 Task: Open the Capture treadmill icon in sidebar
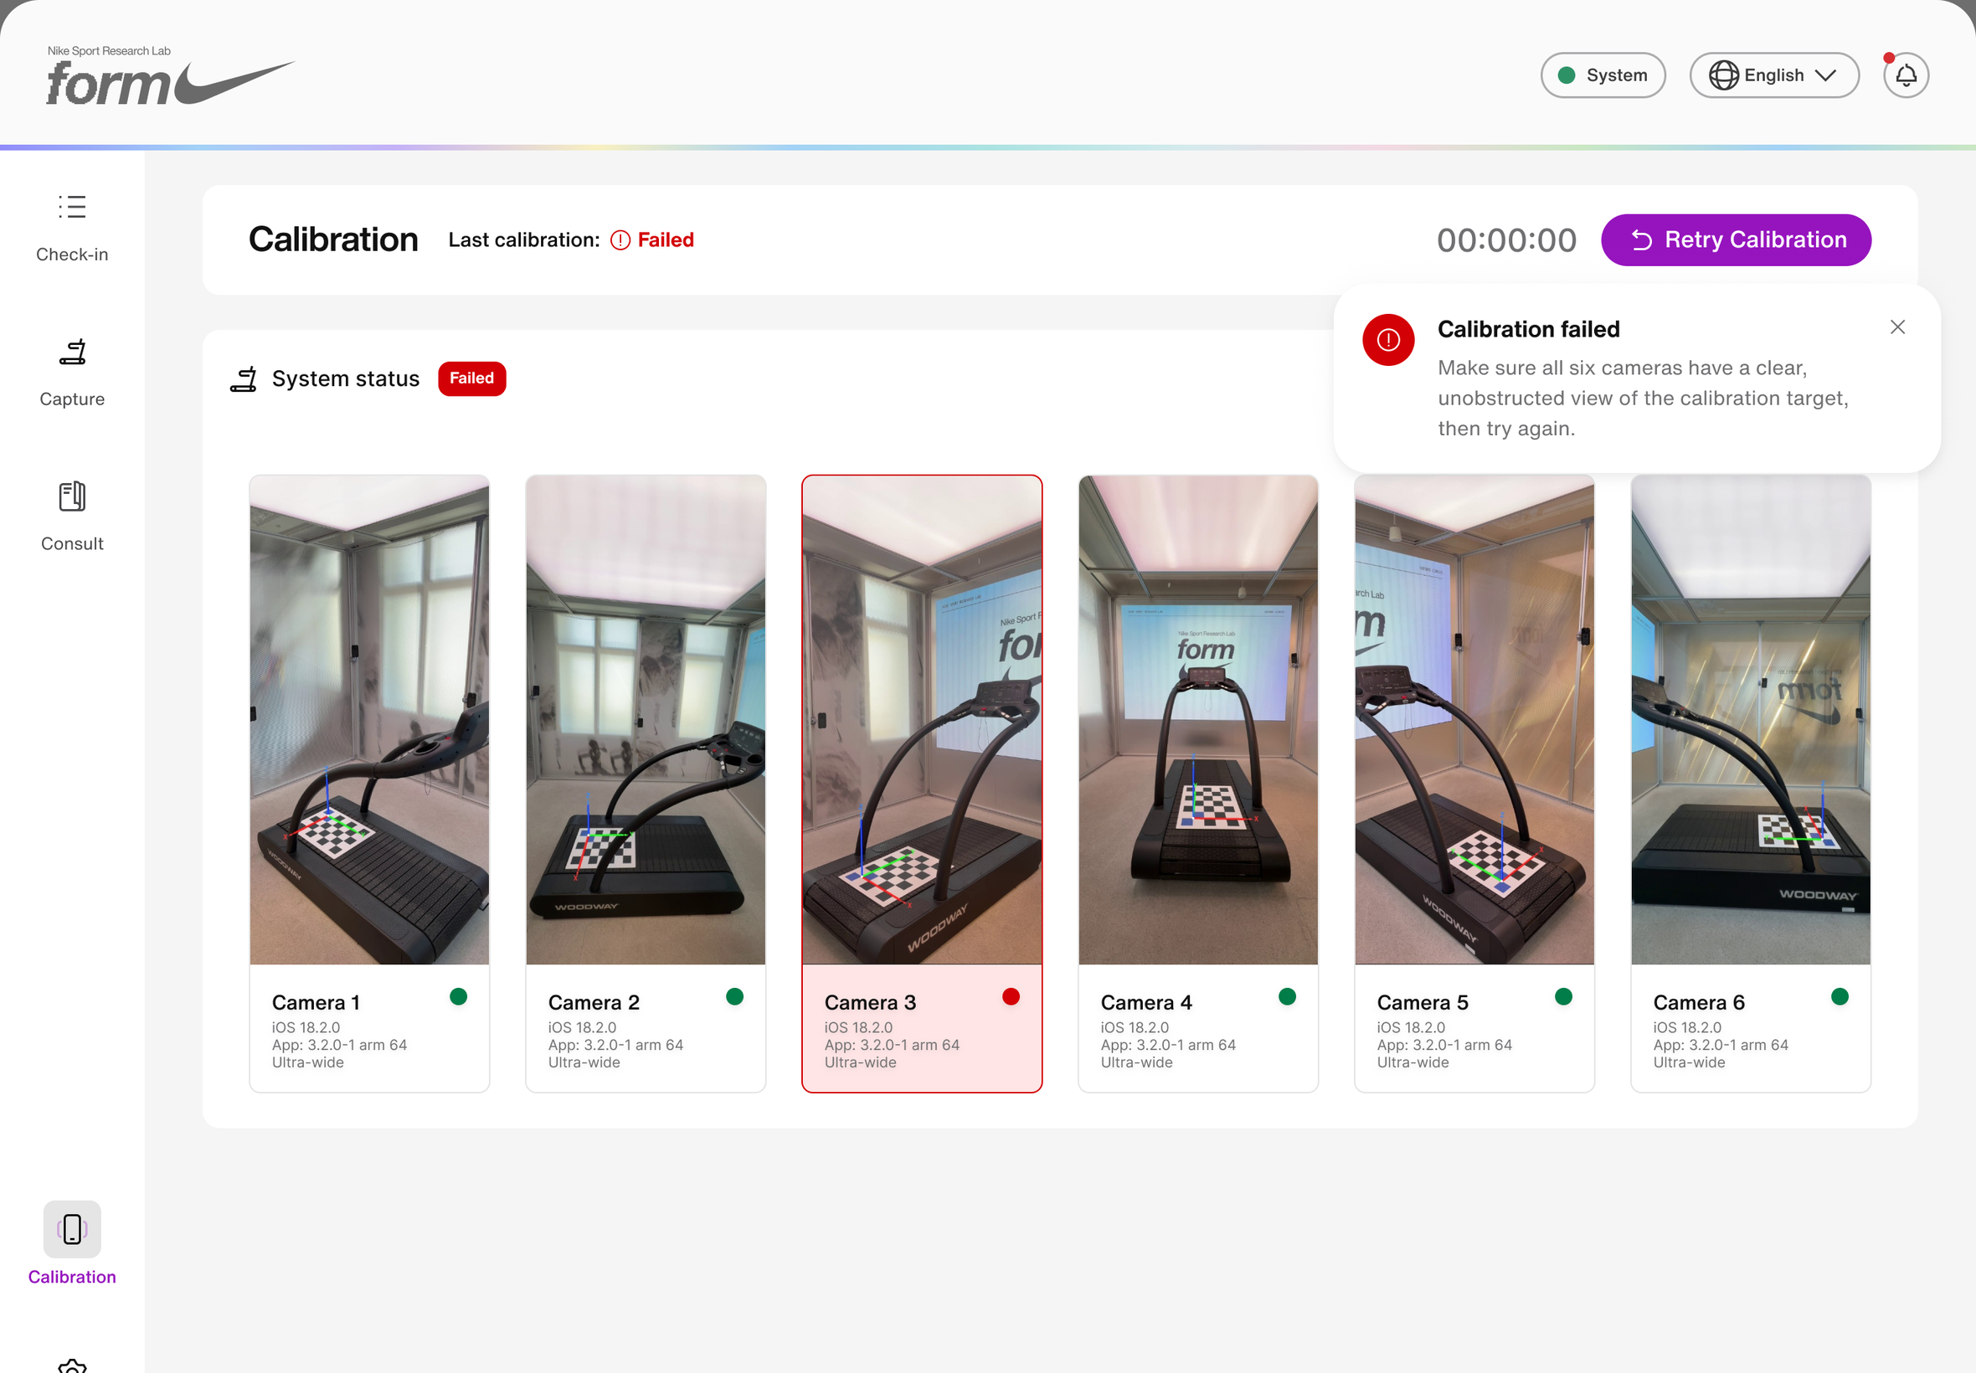click(72, 352)
